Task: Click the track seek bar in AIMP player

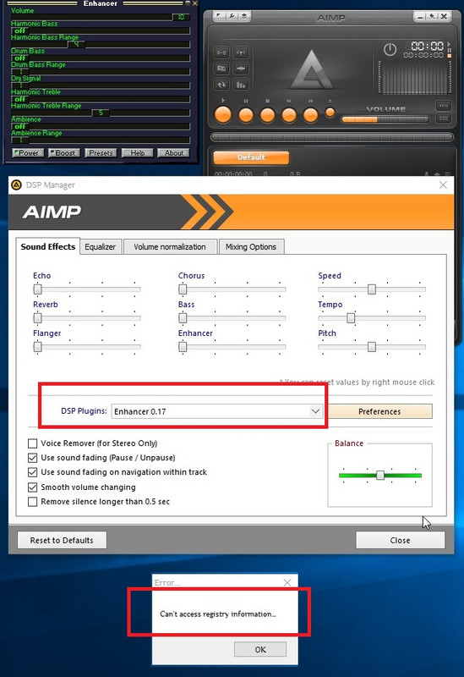Action: click(x=331, y=137)
